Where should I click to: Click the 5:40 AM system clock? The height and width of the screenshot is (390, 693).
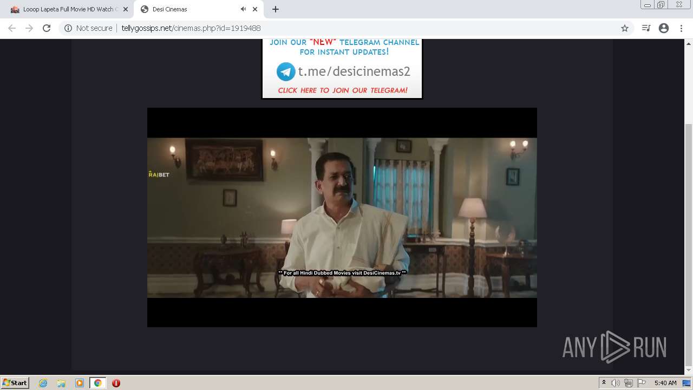point(665,383)
